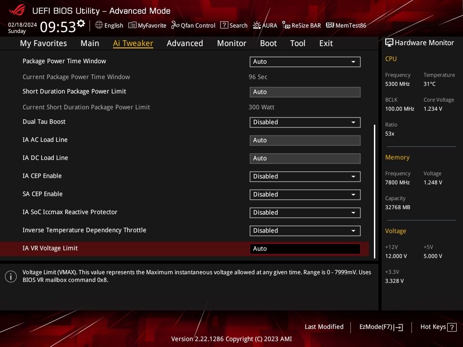Open the My Favorites tab
The image size is (463, 347).
[x=43, y=43]
